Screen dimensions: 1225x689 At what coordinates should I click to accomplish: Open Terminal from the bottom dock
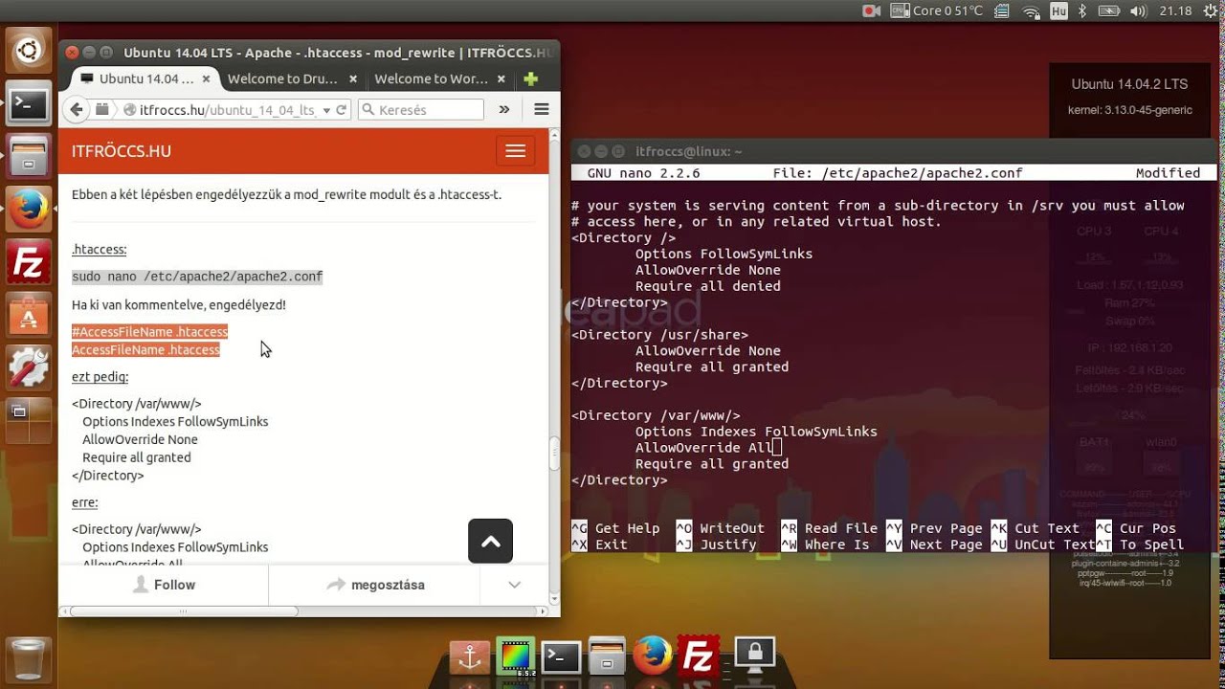[561, 656]
